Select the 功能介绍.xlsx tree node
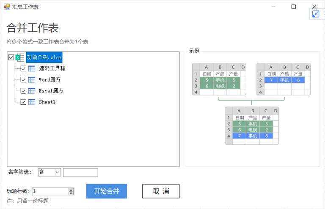The image size is (325, 209). tap(44, 57)
